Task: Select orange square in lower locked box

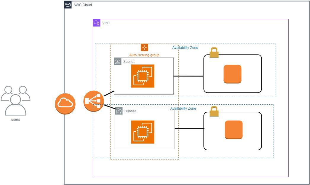Action: [234, 130]
